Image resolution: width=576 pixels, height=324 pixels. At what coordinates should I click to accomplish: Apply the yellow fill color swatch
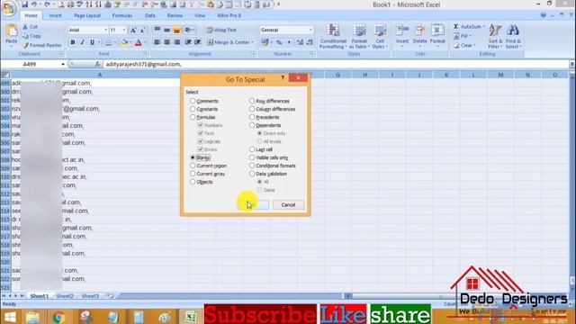[x=124, y=42]
